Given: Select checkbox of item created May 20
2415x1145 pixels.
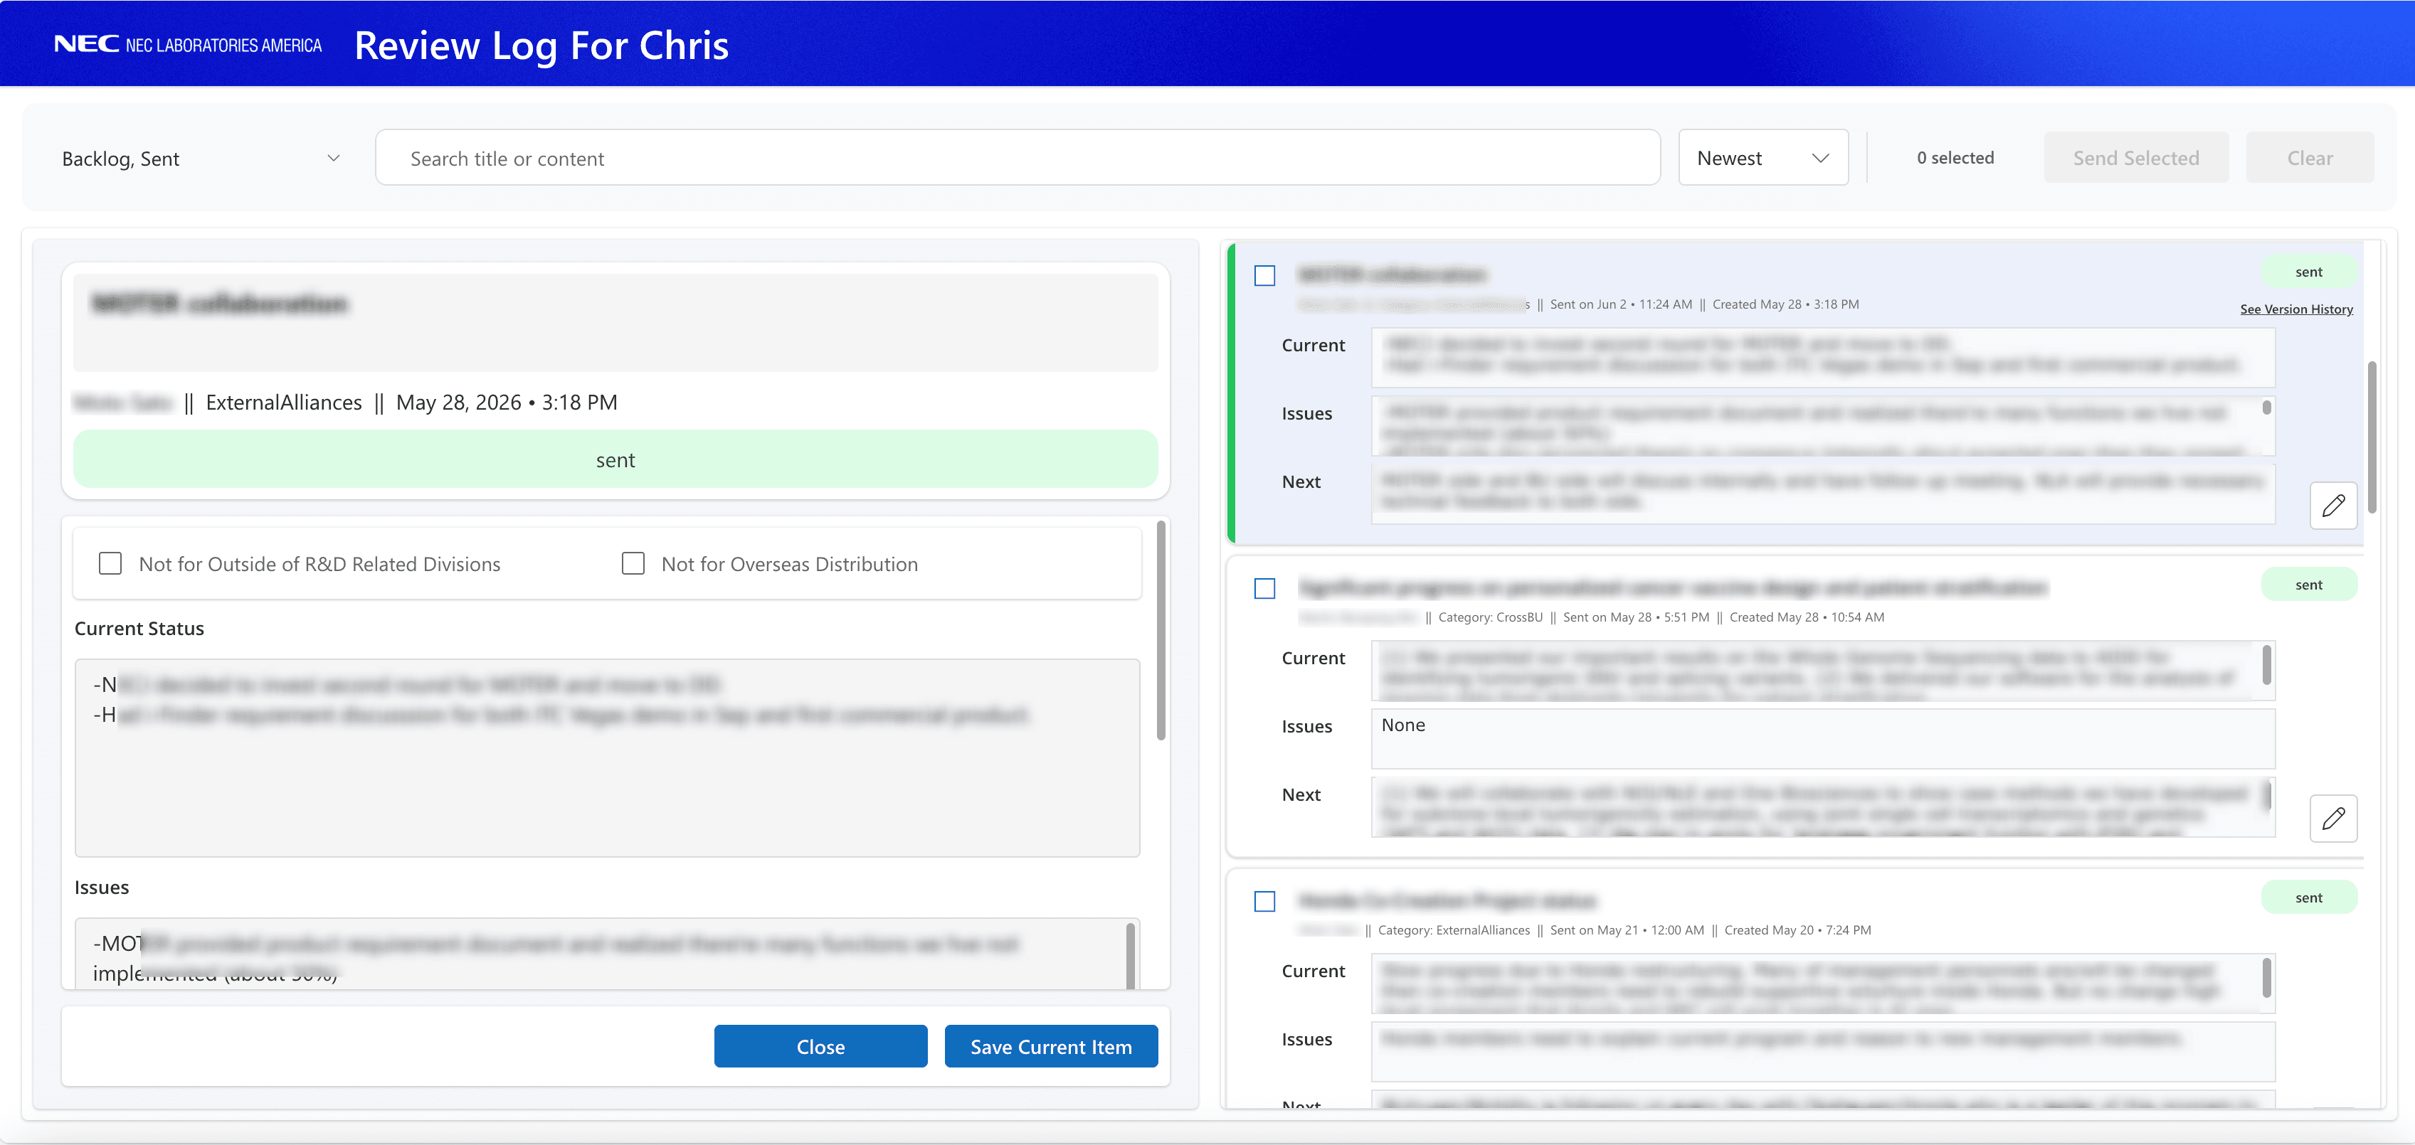Looking at the screenshot, I should (1264, 901).
